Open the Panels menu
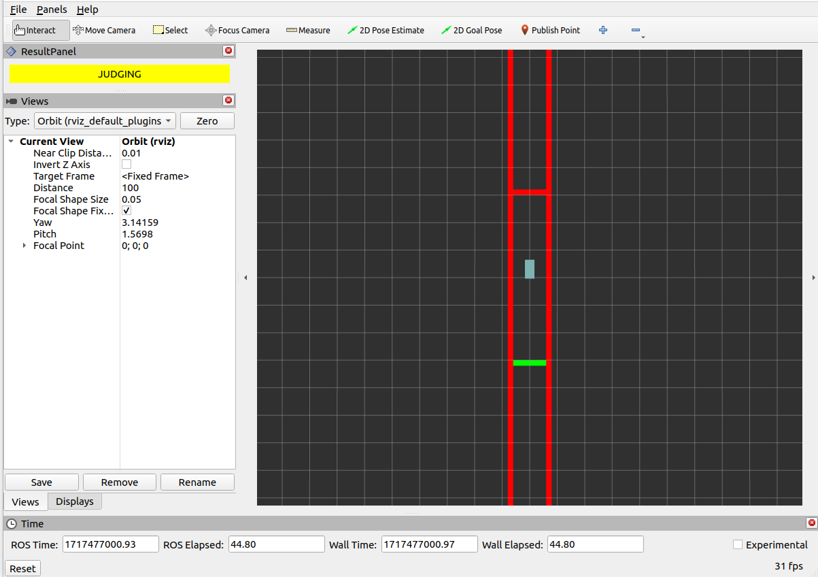 pos(52,10)
